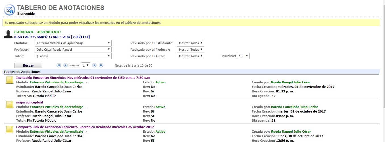Screen dimensions: 385x142
Task: Click note icon beside mapa conceptual
Action: coord(10,105)
